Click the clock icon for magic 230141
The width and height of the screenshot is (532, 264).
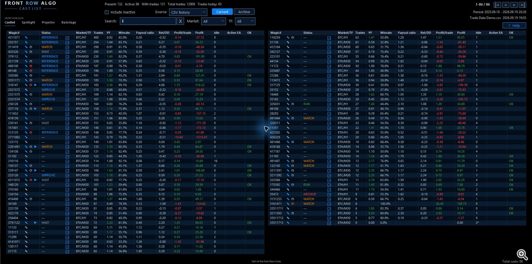(x=31, y=123)
